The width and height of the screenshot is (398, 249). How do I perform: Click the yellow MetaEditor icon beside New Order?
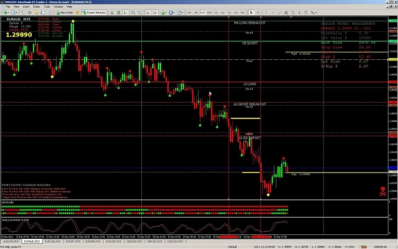pos(77,13)
